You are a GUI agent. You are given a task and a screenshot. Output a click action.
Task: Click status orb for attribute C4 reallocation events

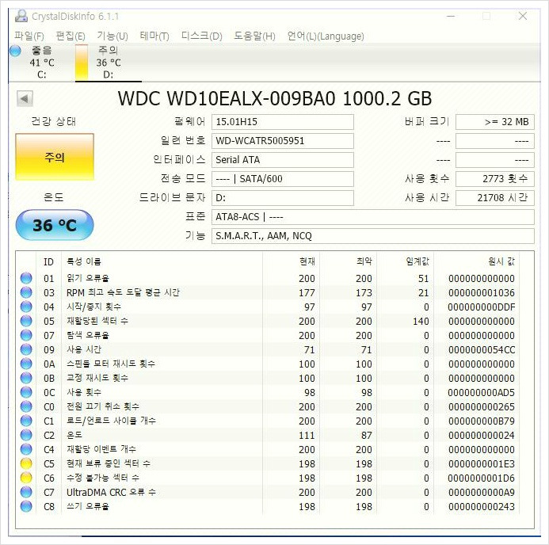26,449
